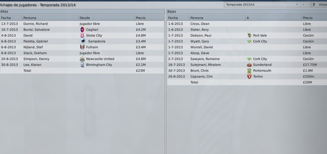Sort Bajas table by A column
327x154 pixels.
click(273, 18)
